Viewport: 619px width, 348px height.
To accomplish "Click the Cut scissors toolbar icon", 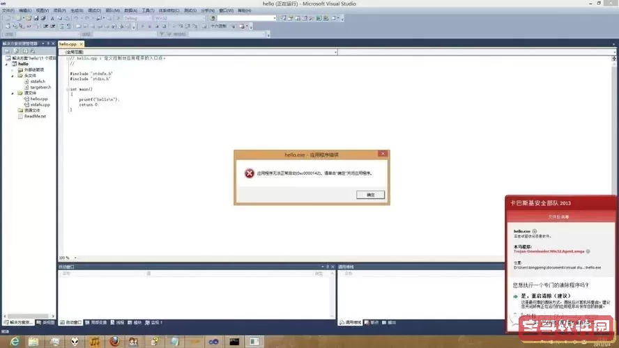I will click(x=52, y=18).
